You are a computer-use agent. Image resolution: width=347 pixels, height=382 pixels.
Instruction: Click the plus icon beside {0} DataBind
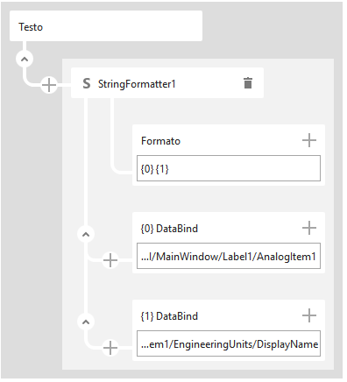309,228
